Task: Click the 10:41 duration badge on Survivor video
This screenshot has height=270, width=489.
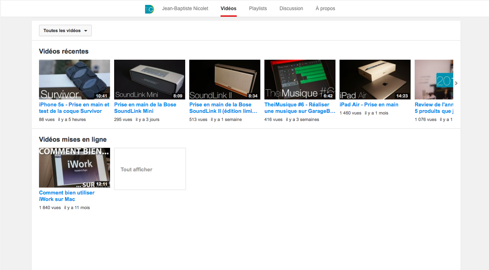Action: click(102, 96)
